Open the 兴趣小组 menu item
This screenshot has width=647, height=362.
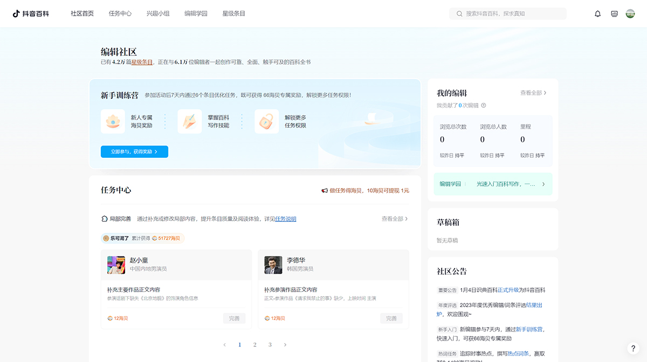[157, 13]
